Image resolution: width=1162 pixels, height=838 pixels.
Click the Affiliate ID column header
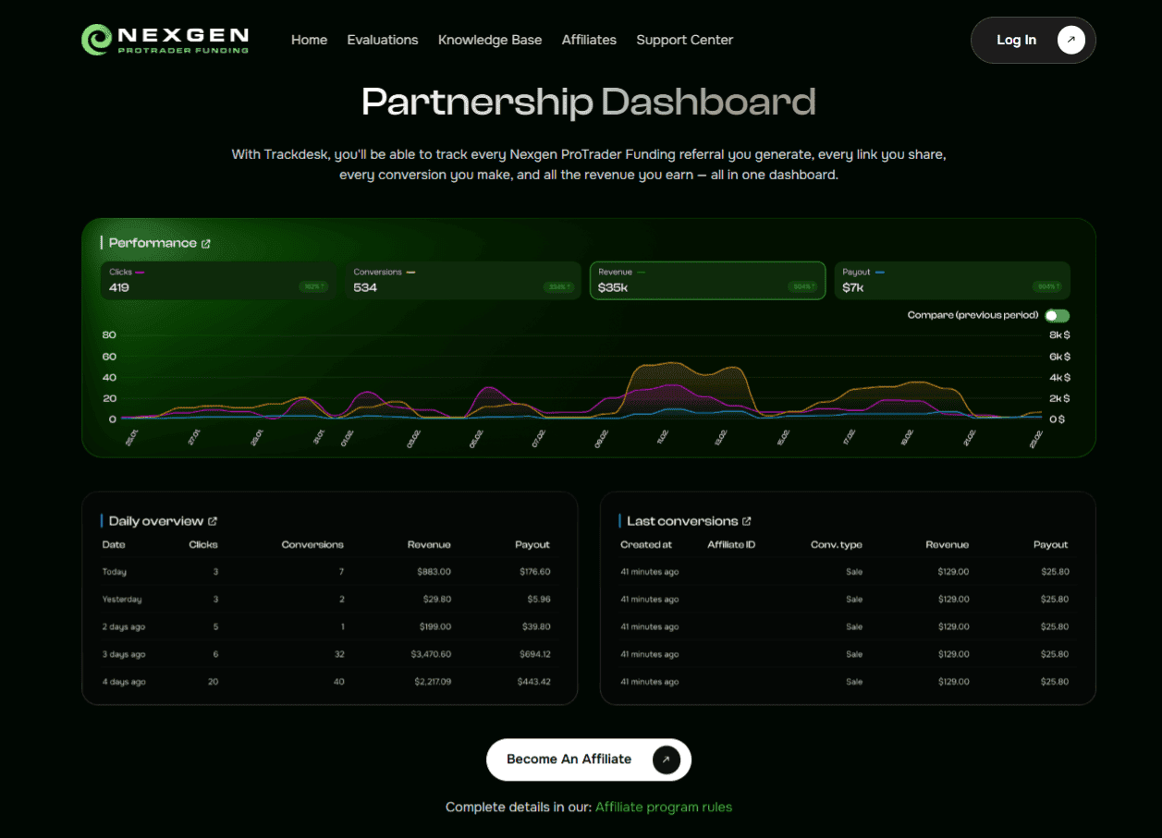pos(731,544)
